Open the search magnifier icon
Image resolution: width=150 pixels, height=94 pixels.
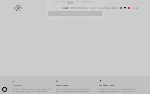(134, 8)
